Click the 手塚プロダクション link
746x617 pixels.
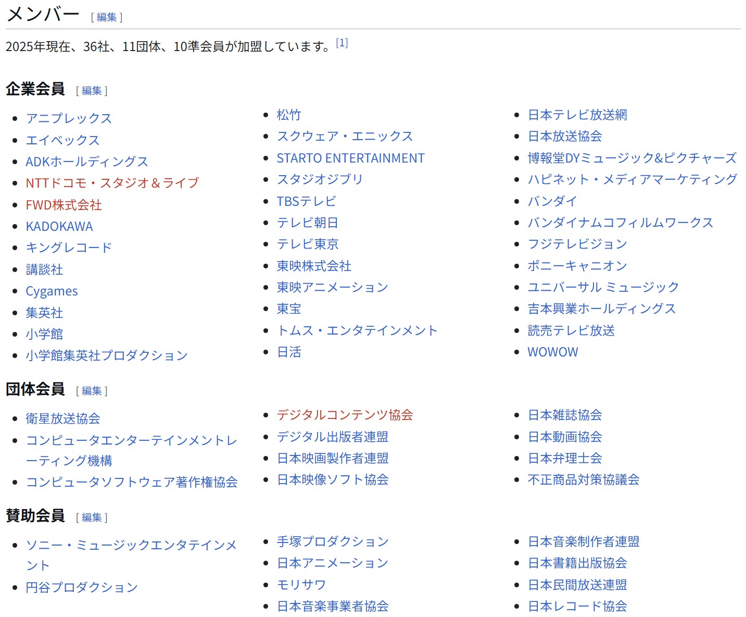332,542
